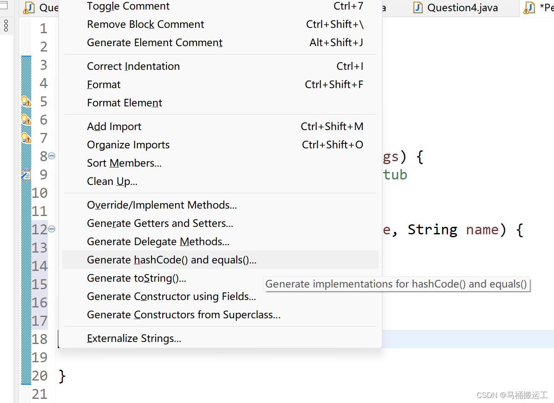Viewport: 554px width, 403px height.
Task: Choose Generate hashCode() and equals()
Action: click(x=220, y=260)
